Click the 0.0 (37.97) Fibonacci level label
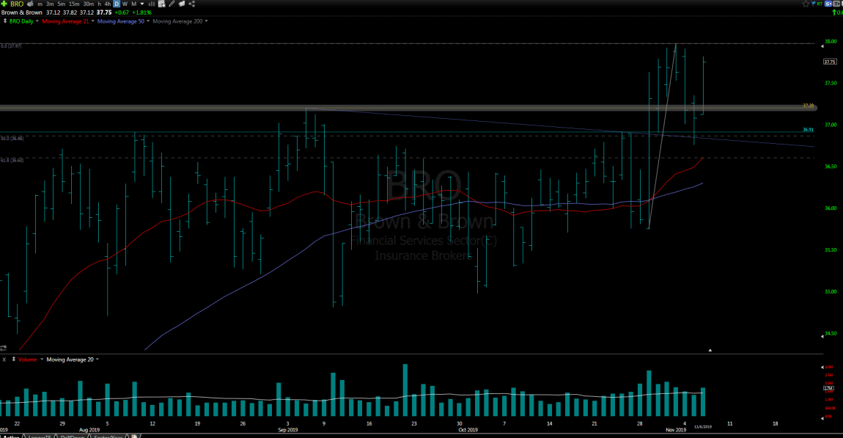 coord(11,46)
